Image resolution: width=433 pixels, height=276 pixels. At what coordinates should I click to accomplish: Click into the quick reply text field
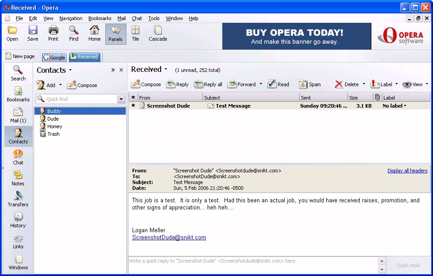coord(252,264)
